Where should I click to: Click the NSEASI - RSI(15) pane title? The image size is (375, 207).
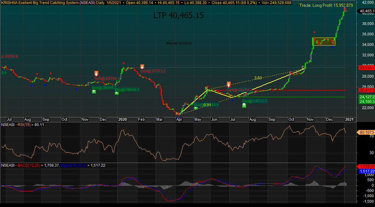coord(19,125)
